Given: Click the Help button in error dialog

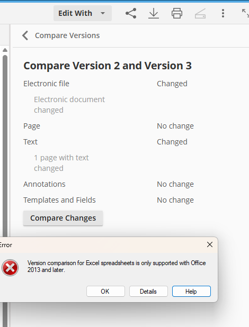Looking at the screenshot, I should tap(191, 292).
